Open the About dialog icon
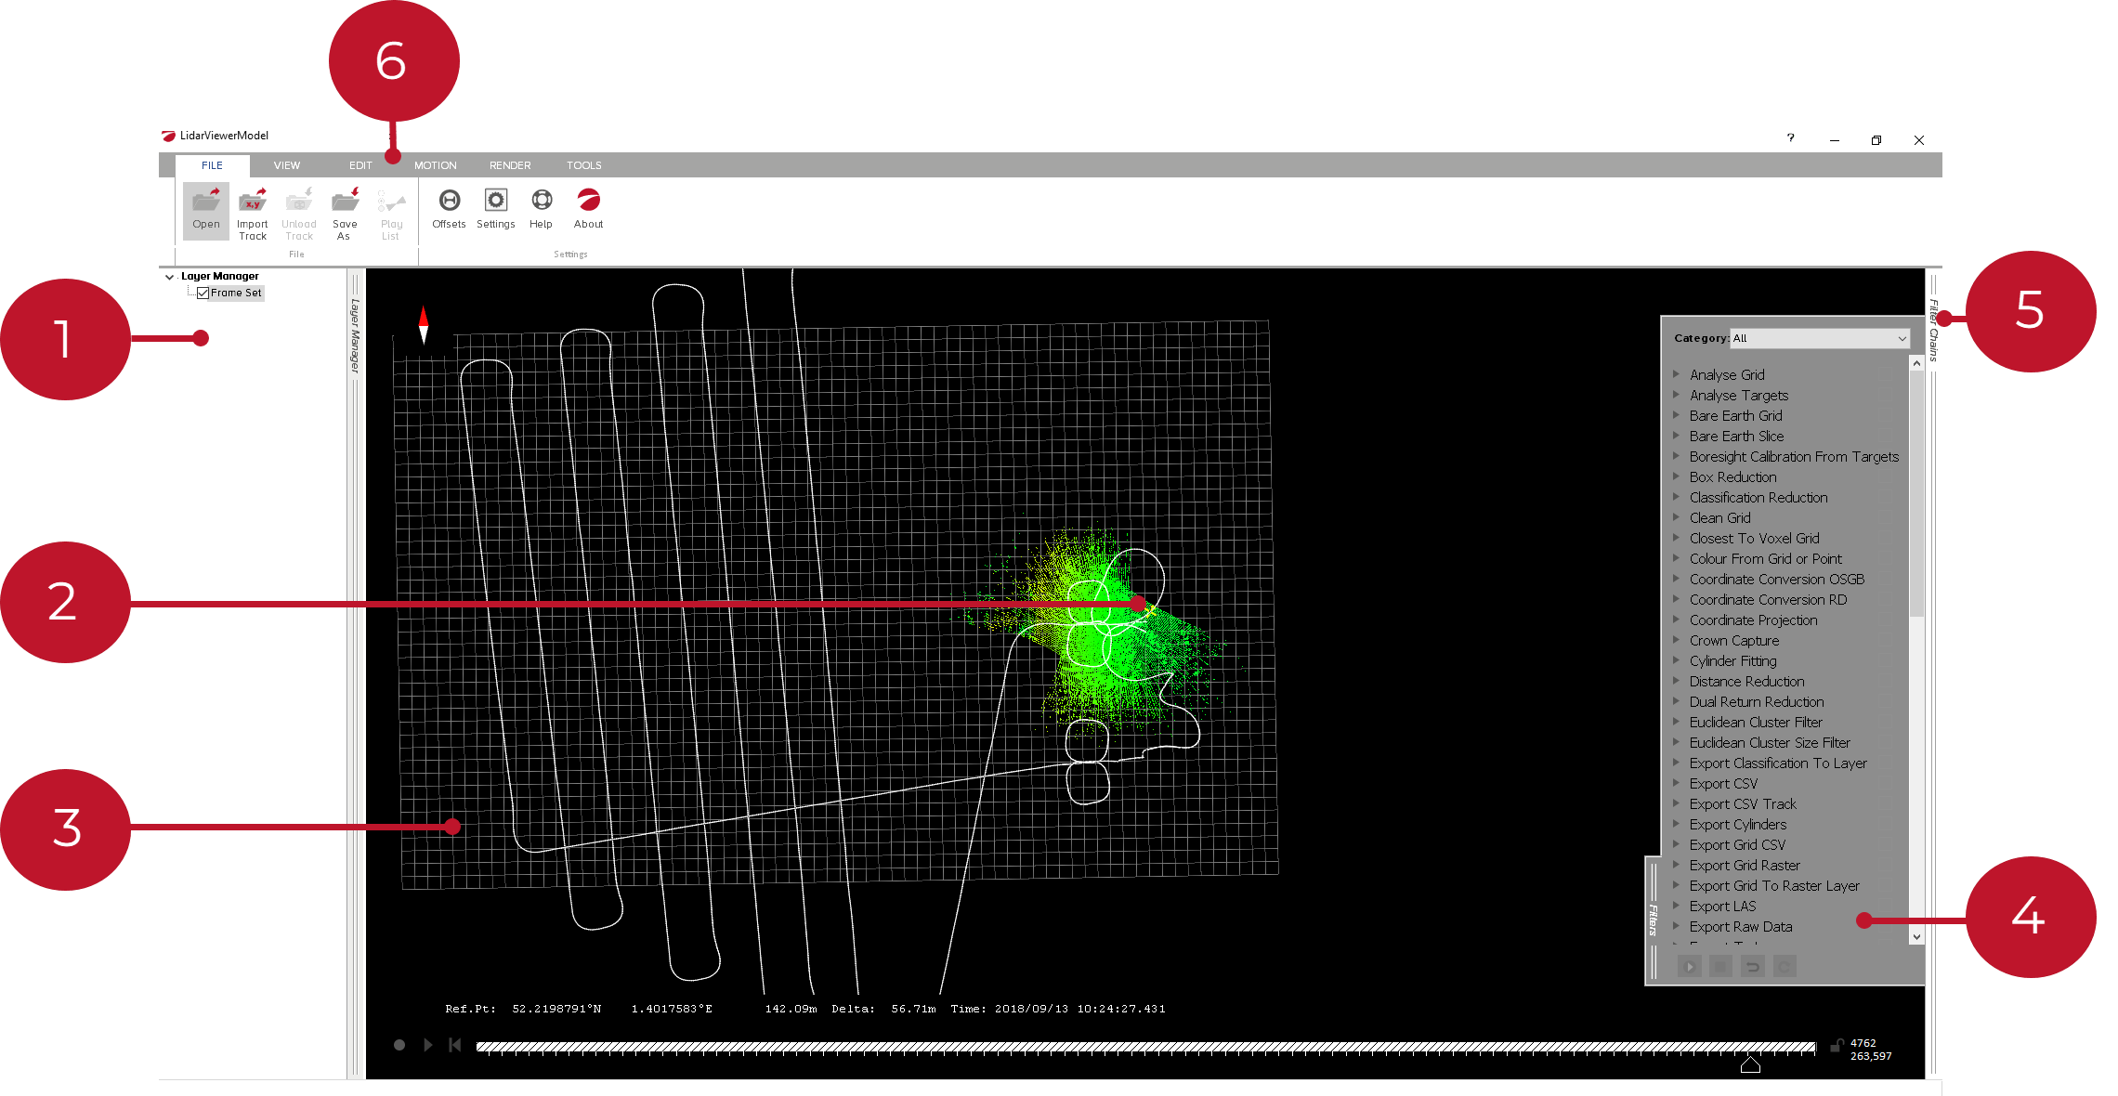 (x=588, y=201)
